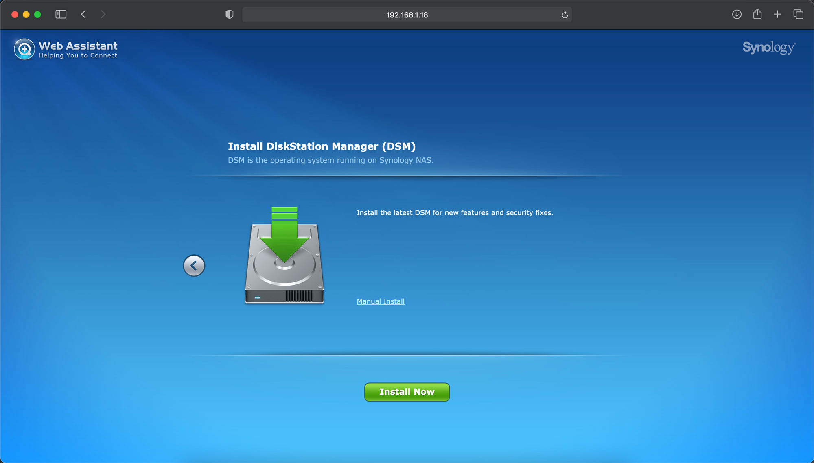Click the hard drive download icon
Viewport: 814px width, 463px height.
pyautogui.click(x=284, y=255)
